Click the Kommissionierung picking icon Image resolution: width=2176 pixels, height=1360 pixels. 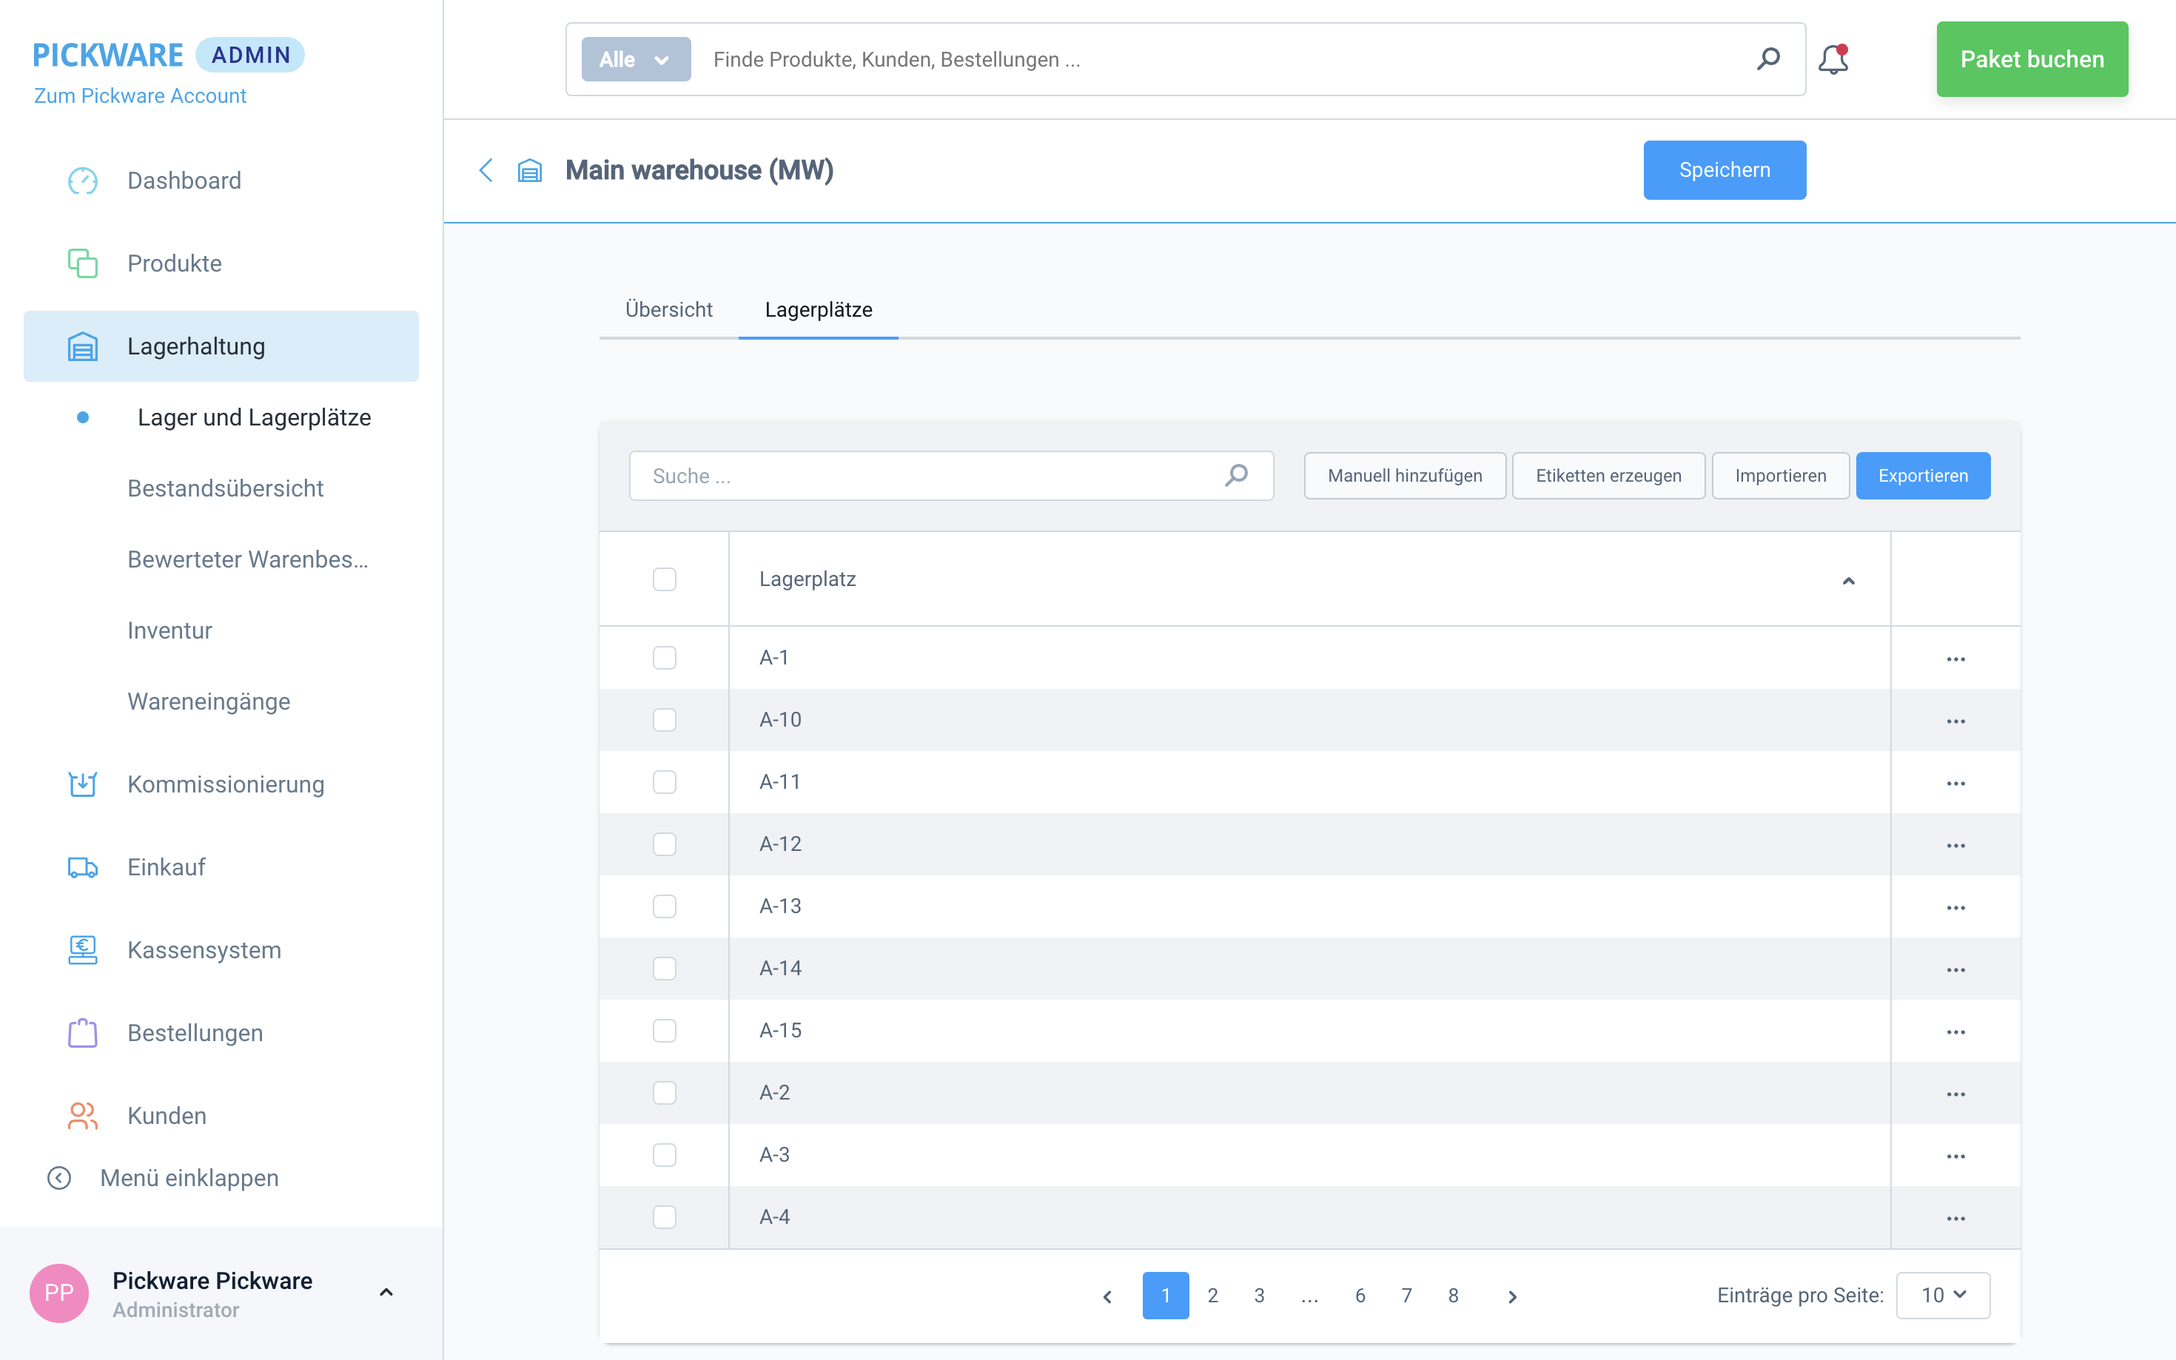click(x=83, y=784)
